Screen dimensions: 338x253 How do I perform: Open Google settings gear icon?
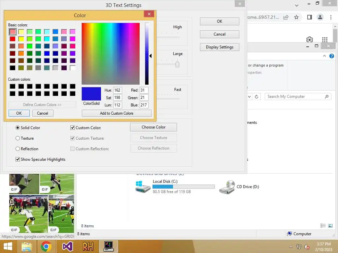(x=310, y=40)
